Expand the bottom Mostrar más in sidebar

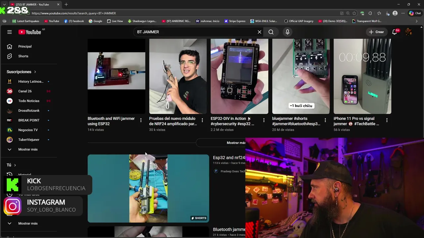(x=28, y=223)
